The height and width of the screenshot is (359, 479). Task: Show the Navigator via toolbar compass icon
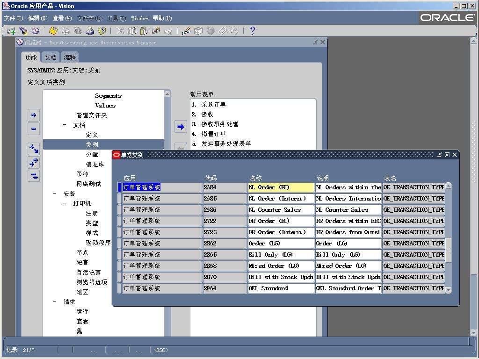point(36,31)
